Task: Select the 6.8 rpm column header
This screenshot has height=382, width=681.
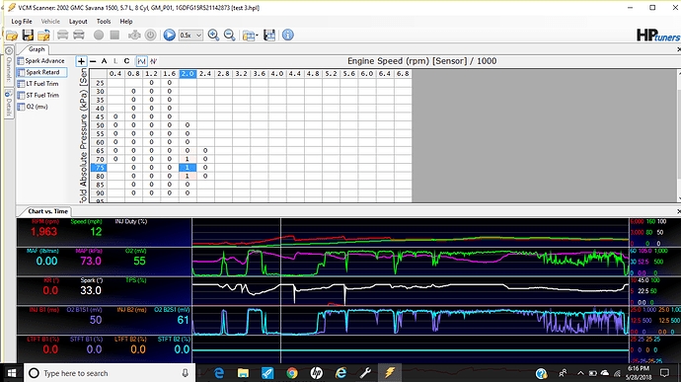Action: pyautogui.click(x=403, y=74)
